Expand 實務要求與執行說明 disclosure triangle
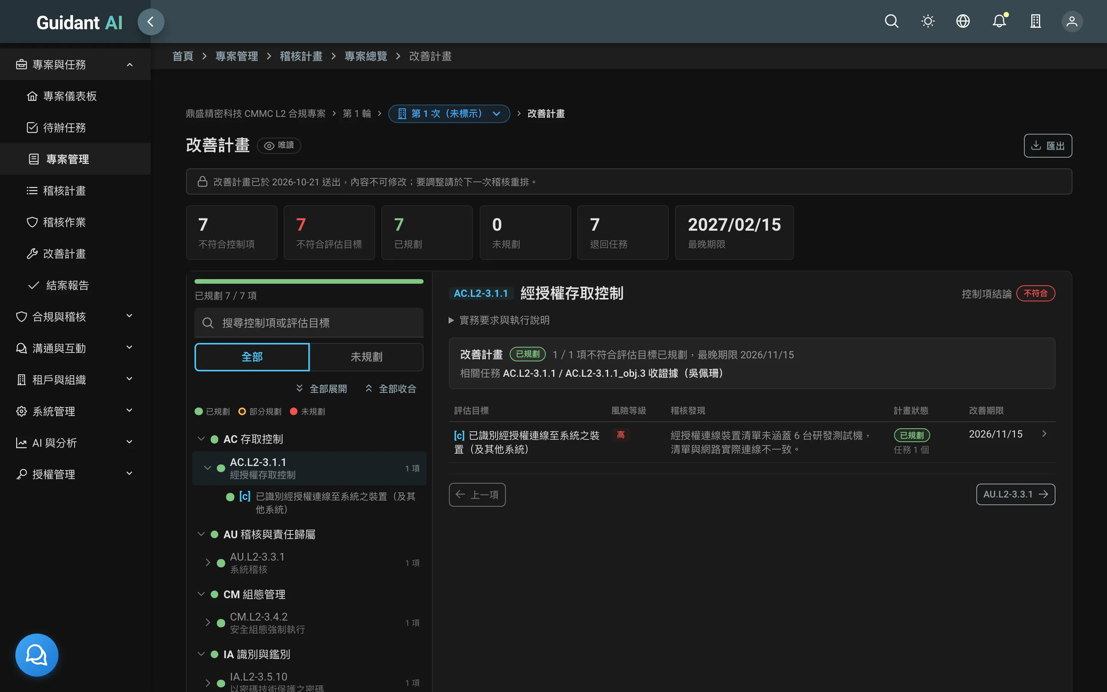This screenshot has width=1107, height=692. coord(451,320)
